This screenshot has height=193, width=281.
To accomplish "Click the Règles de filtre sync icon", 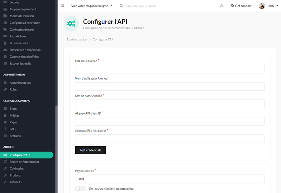I will [5, 162].
